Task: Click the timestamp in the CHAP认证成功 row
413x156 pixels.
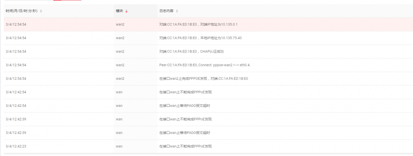Action: 16,52
